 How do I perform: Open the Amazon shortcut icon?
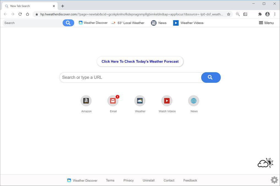(86, 101)
